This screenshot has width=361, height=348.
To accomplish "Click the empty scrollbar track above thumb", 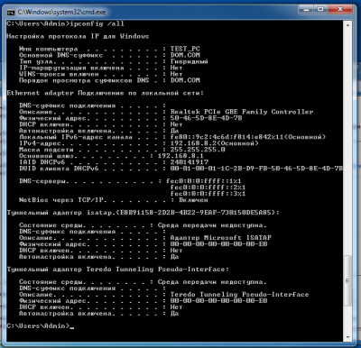I will coord(347,142).
